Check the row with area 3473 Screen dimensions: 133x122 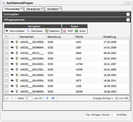(6, 81)
